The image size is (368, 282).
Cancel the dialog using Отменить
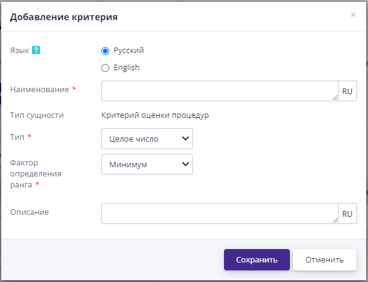coord(325,259)
